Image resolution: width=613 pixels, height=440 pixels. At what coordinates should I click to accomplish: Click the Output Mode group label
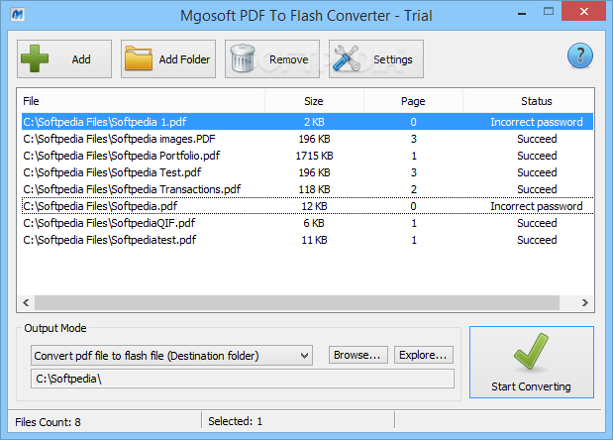tap(55, 328)
